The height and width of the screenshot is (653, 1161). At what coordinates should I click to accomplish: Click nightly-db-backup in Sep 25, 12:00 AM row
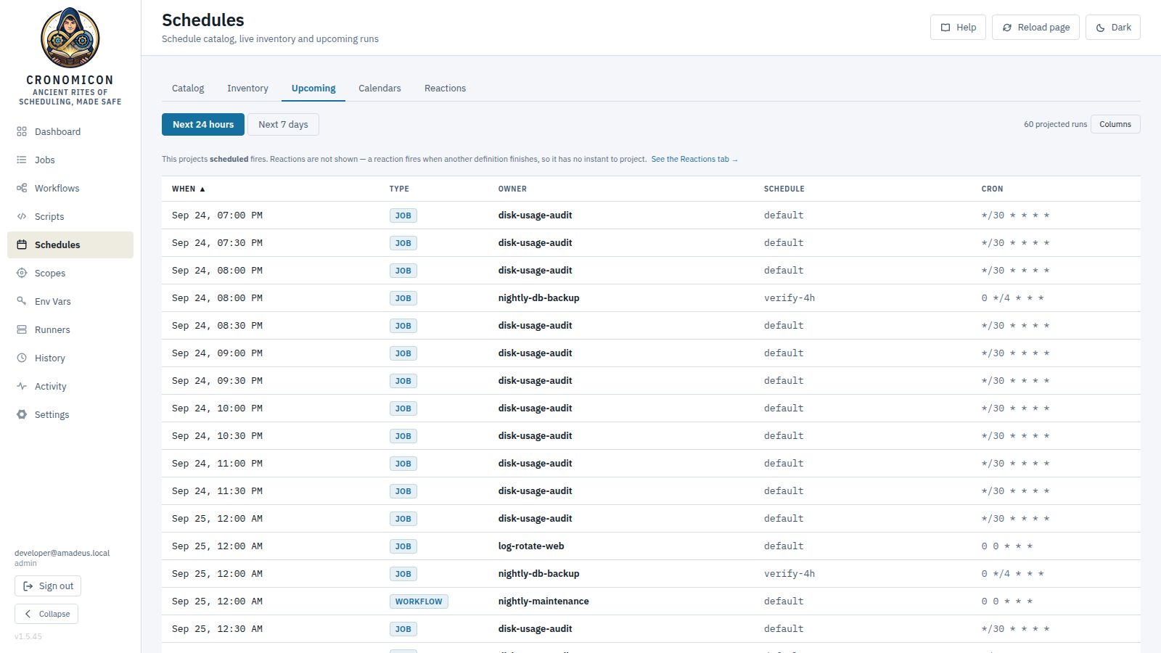(538, 574)
